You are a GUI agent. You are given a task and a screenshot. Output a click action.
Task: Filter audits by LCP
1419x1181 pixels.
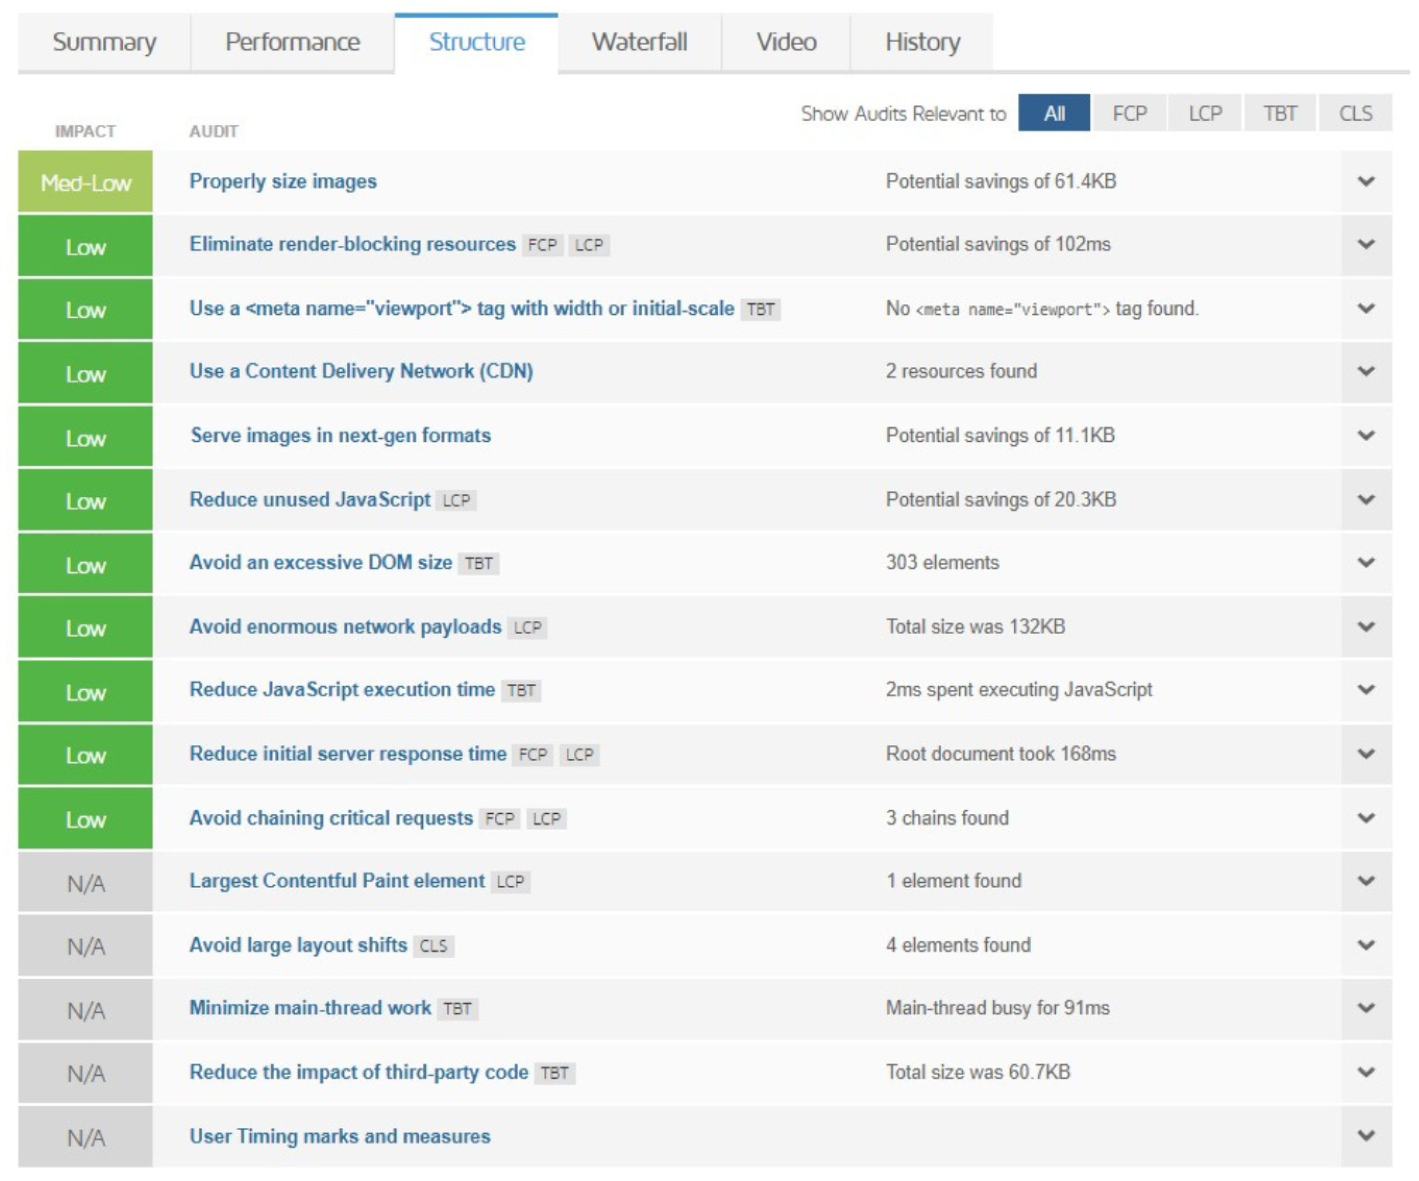[1205, 113]
